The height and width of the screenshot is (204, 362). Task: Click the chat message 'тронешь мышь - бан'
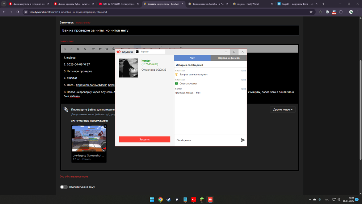tap(188, 93)
